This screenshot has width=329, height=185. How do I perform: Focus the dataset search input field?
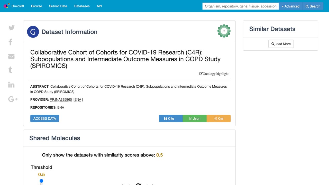[x=241, y=6]
